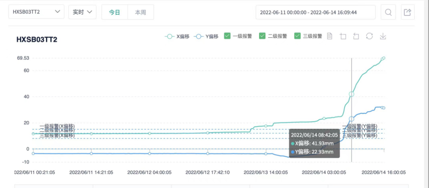Image resolution: width=429 pixels, height=188 pixels.
Task: Click the zoom reset back icon
Action: point(356,36)
